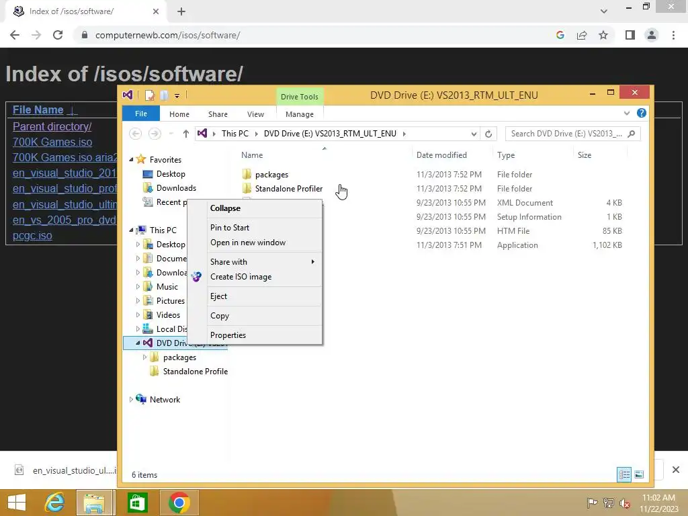The width and height of the screenshot is (688, 516).
Task: Open Explorer help question mark icon
Action: click(641, 113)
